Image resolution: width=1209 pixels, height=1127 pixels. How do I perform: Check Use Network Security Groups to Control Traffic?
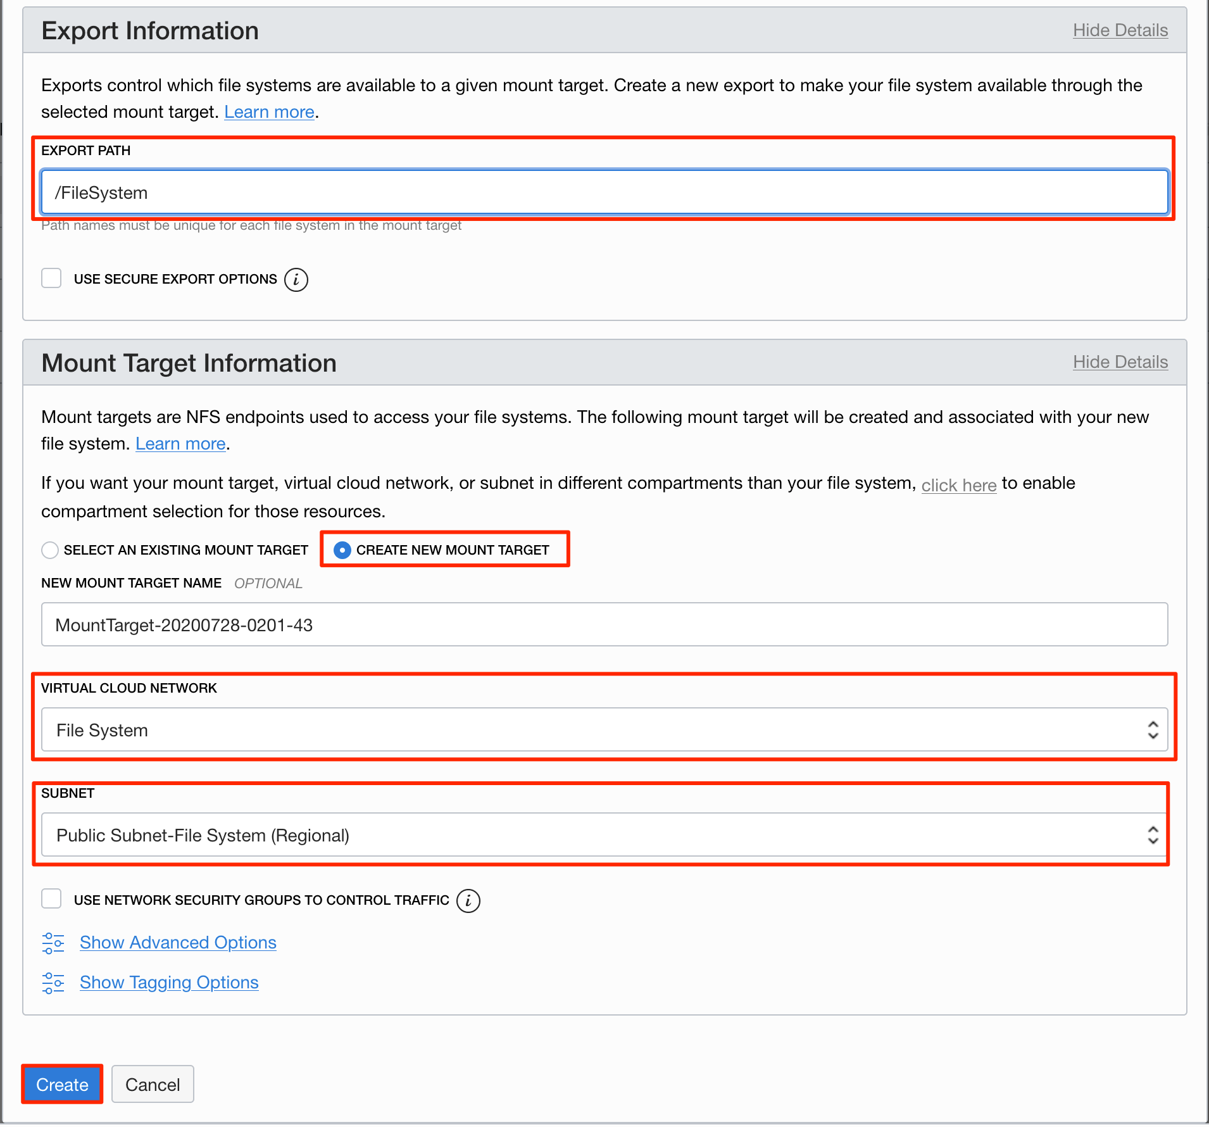pyautogui.click(x=51, y=899)
